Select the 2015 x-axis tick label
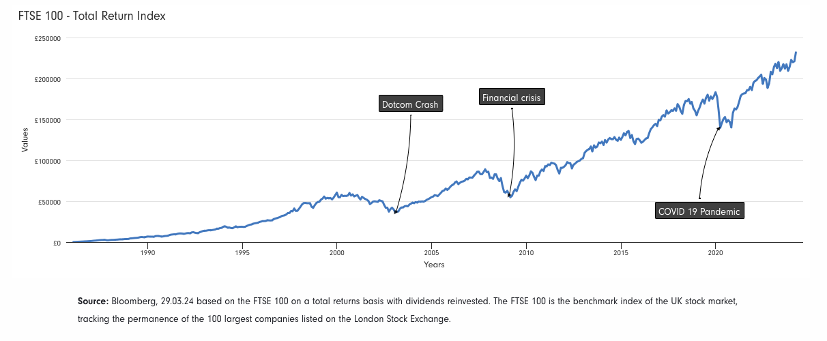The height and width of the screenshot is (341, 827). coord(621,252)
